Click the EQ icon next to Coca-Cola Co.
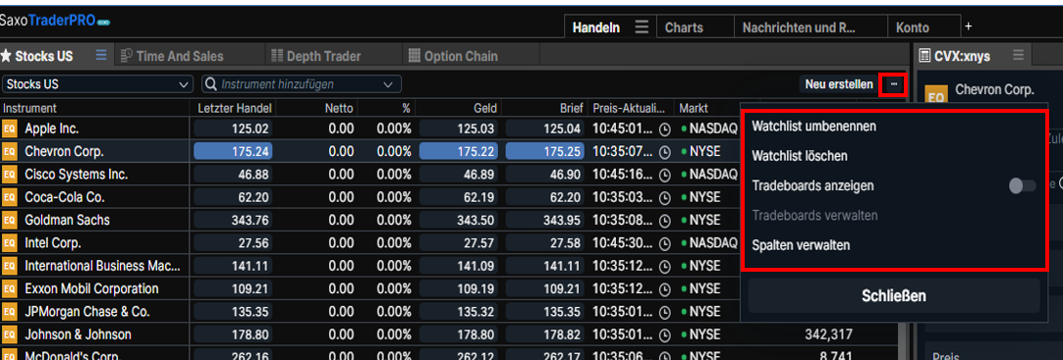This screenshot has width=1063, height=360. click(10, 197)
